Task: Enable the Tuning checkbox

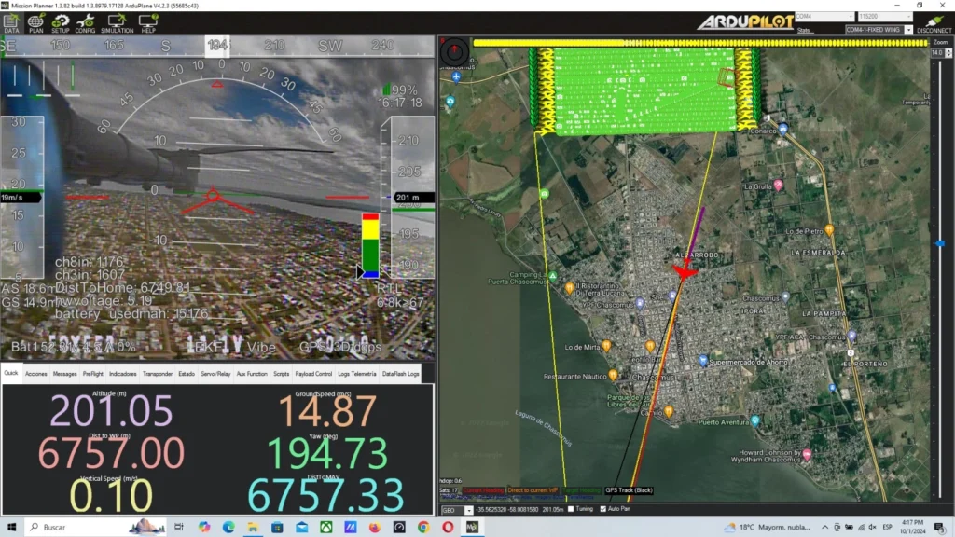Action: pos(572,509)
